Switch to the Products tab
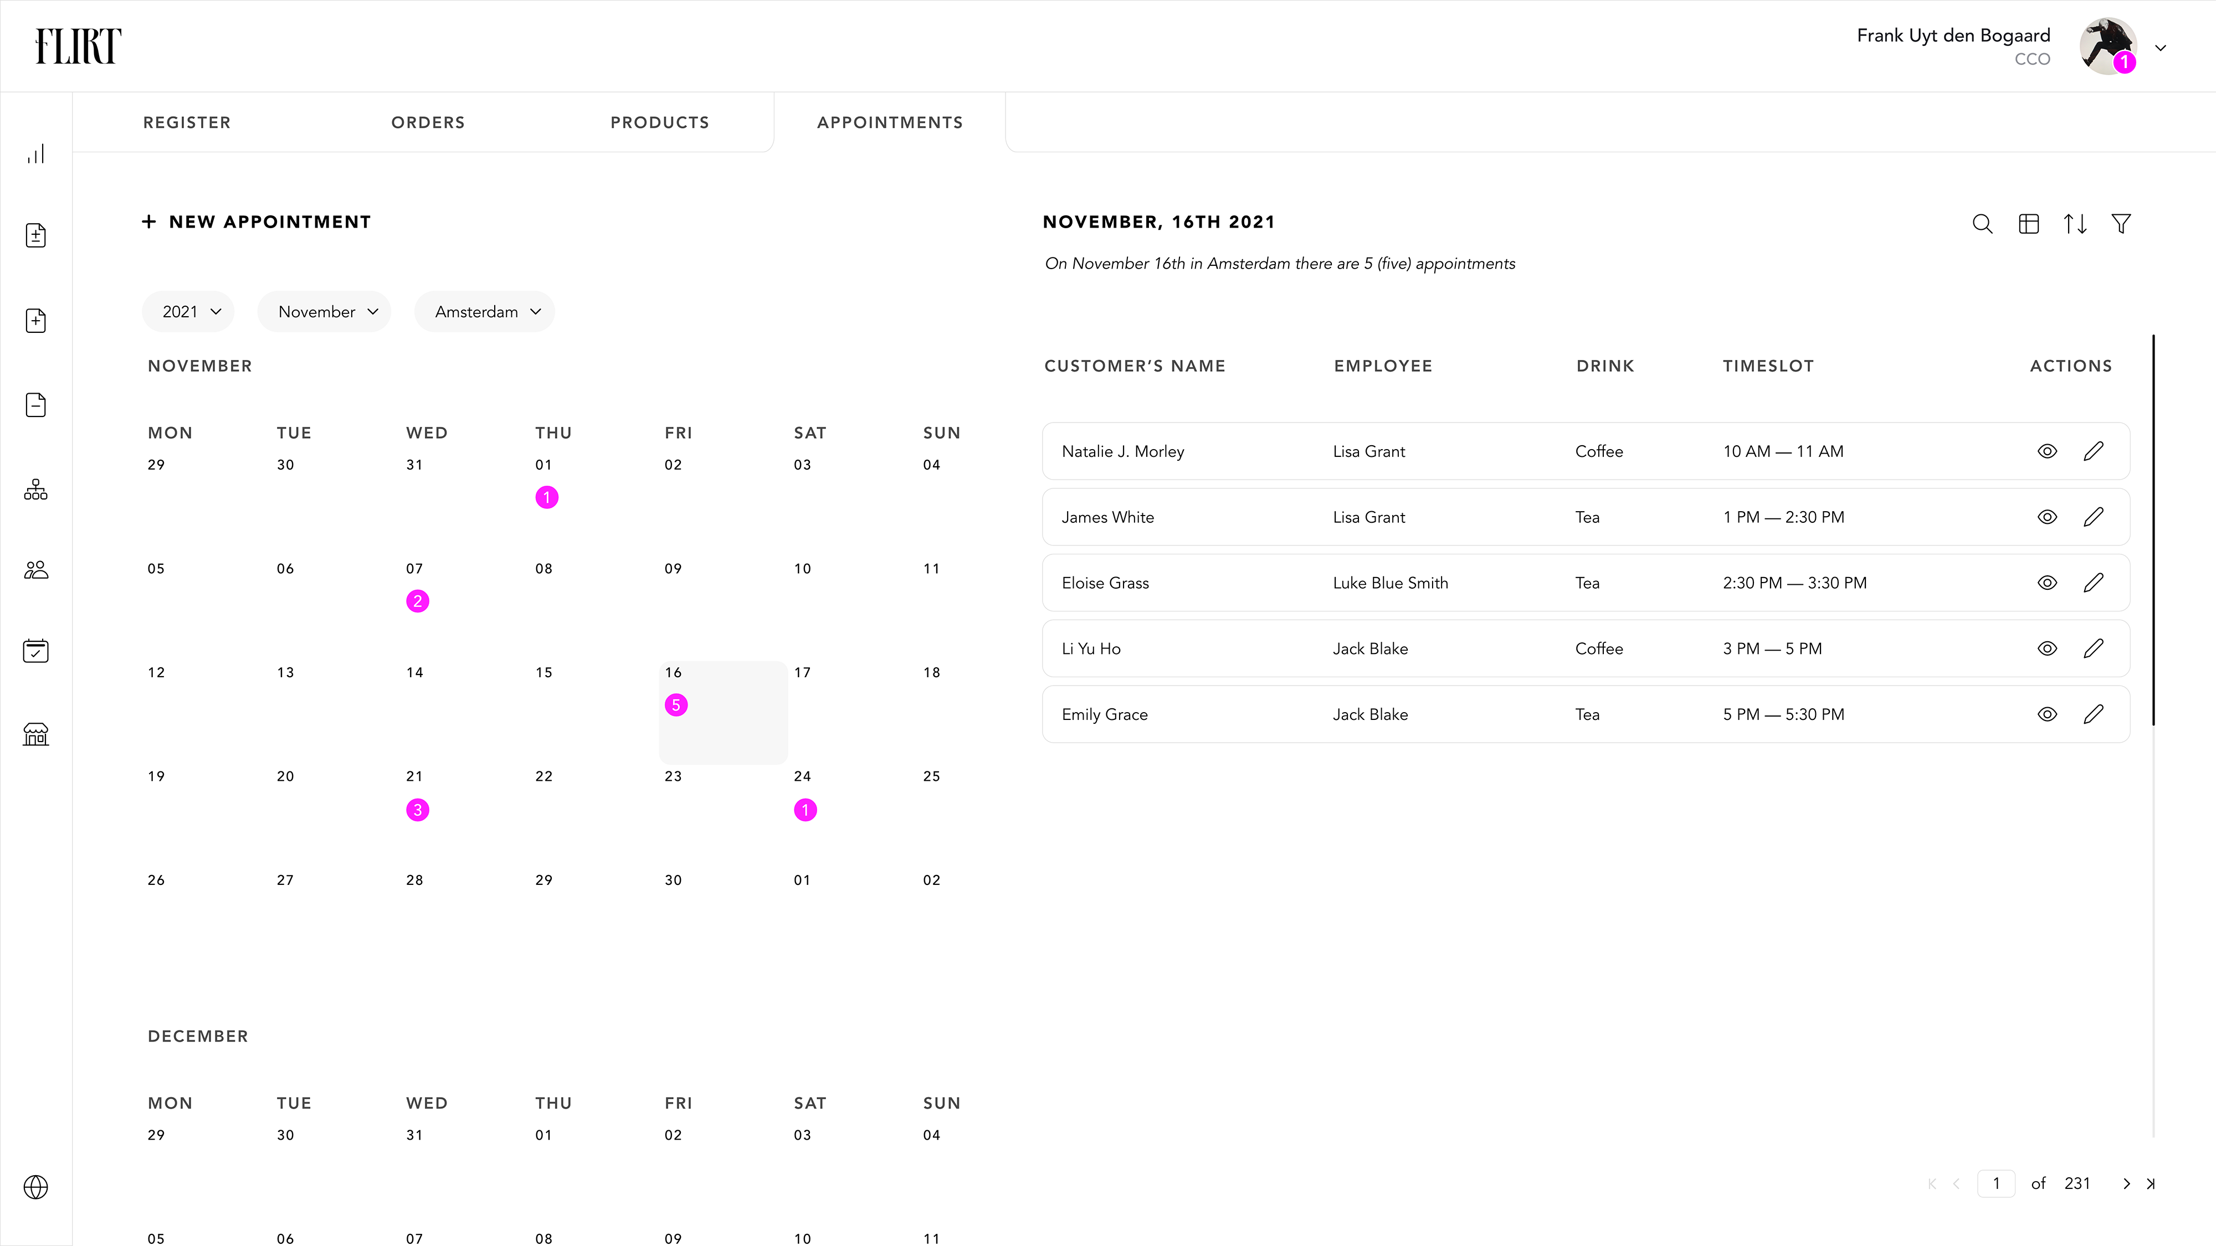 click(659, 122)
